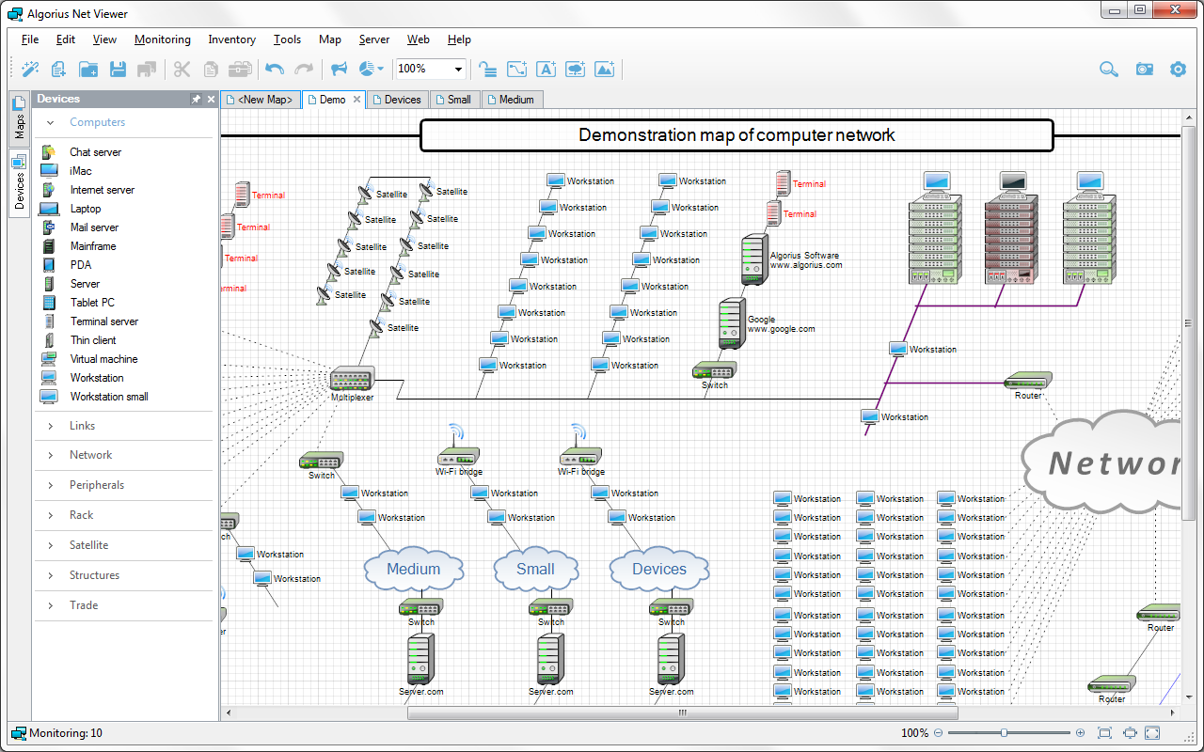Screen dimensions: 1204x752
Task: Select Thin client device
Action: (x=93, y=340)
